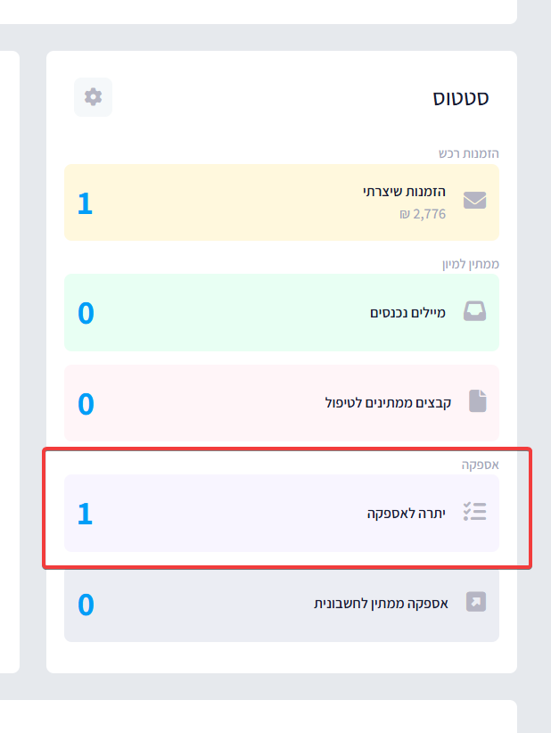The height and width of the screenshot is (733, 551).
Task: Click the ₪2,776 order amount
Action: pyautogui.click(x=423, y=214)
